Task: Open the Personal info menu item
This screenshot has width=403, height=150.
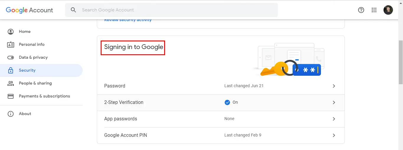Action: (x=32, y=45)
